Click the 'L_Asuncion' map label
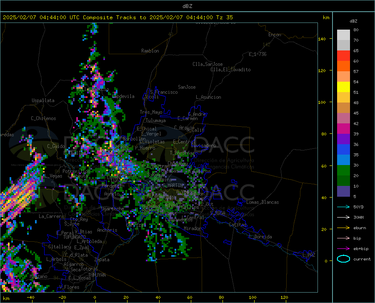Viewport: 375px width, 303px height. (x=208, y=97)
